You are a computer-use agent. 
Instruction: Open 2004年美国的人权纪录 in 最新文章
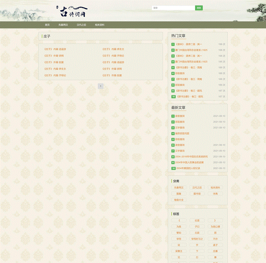[188, 169]
